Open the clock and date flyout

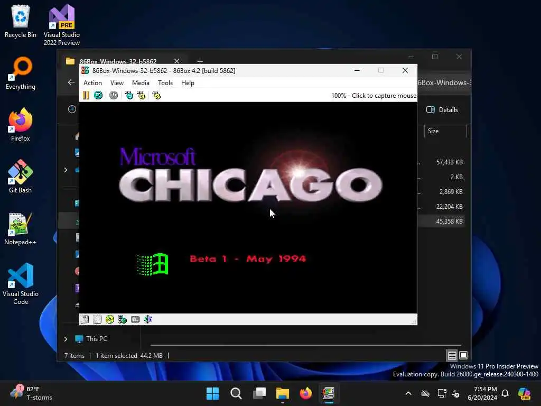[x=482, y=393]
